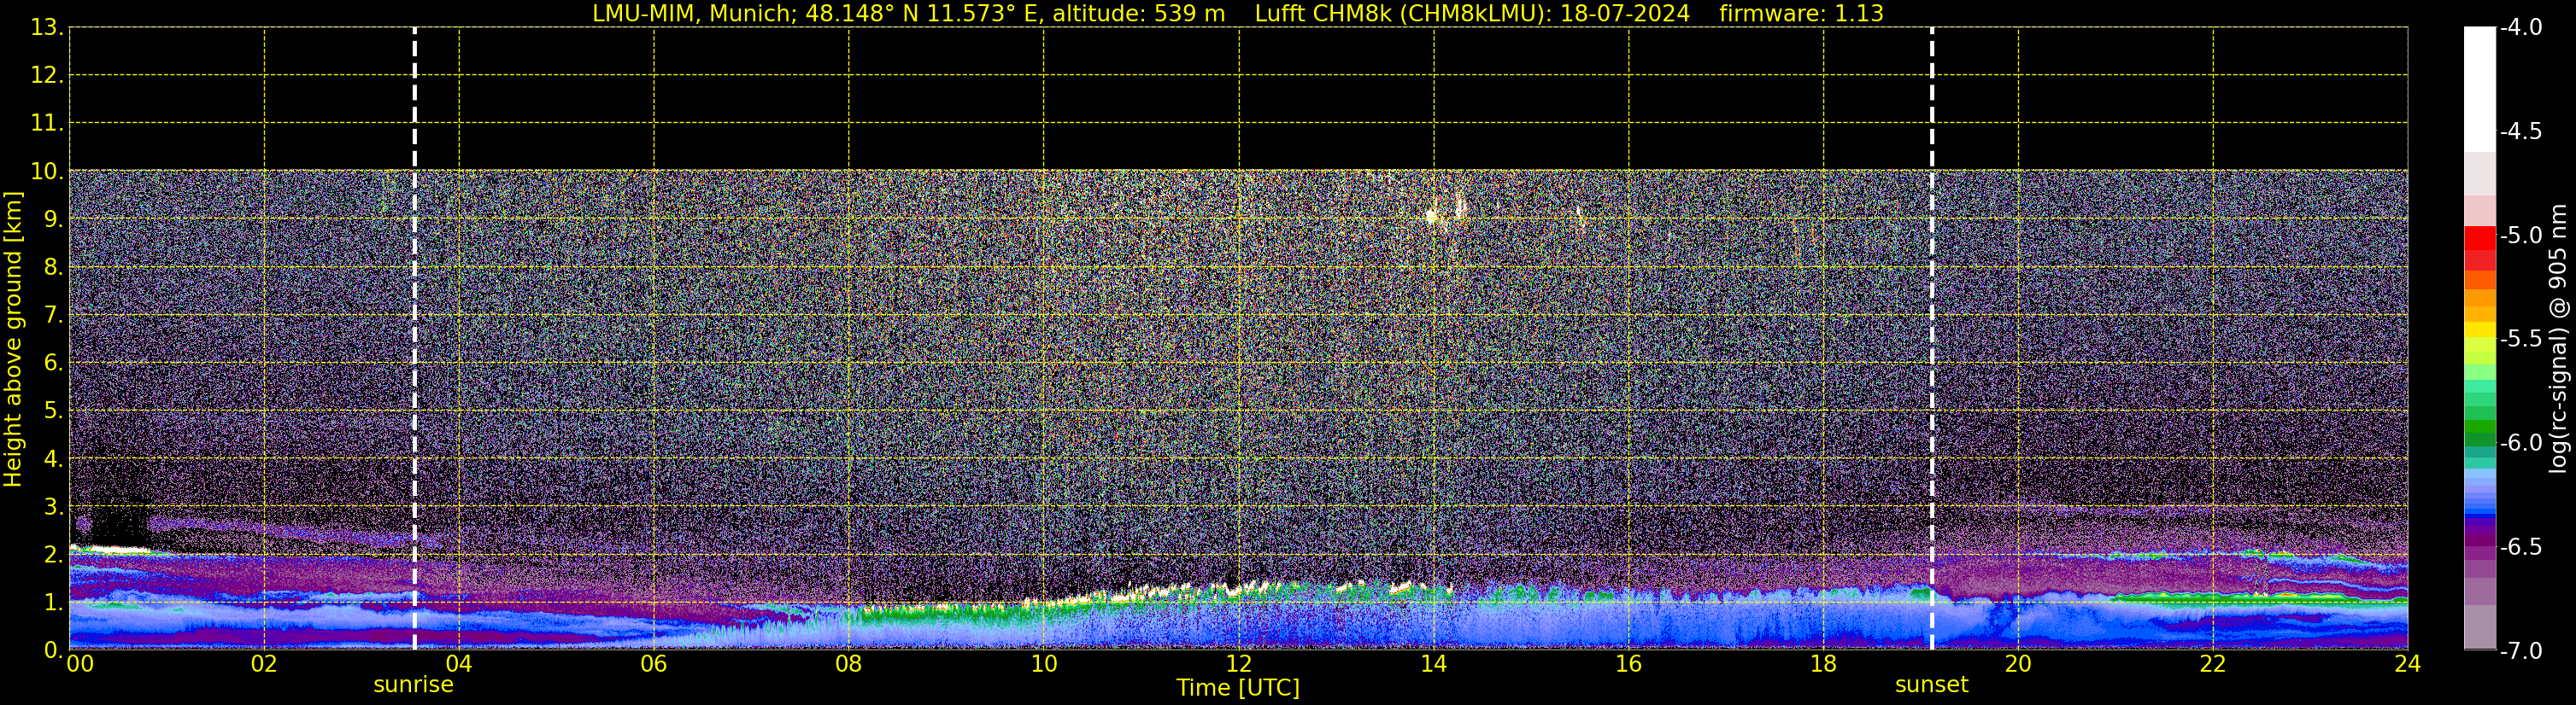This screenshot has height=705, width=2576.
Task: Click the 02 time axis tick label
Action: point(264,665)
